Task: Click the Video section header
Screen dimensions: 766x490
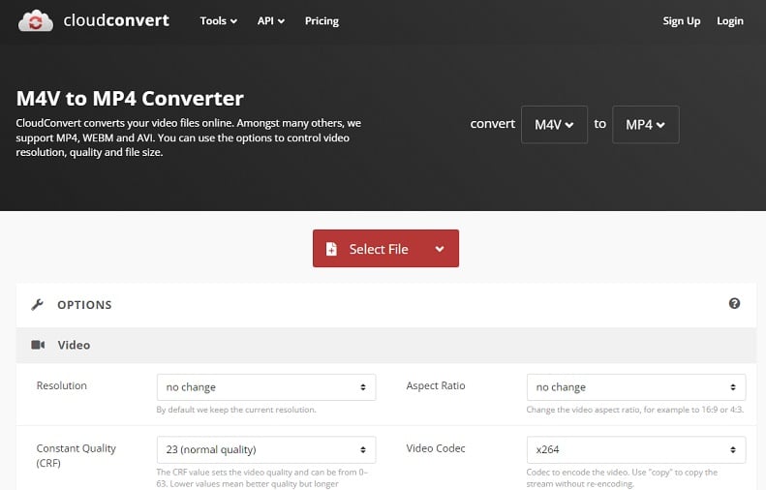Action: (x=386, y=345)
